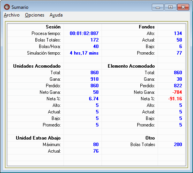This screenshot has height=173, width=193.
Task: Click the Bolas Totales value 172
Action: click(95, 40)
